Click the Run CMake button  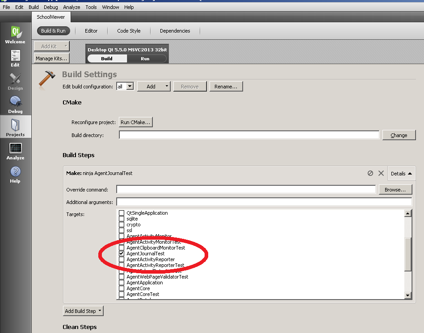click(135, 122)
